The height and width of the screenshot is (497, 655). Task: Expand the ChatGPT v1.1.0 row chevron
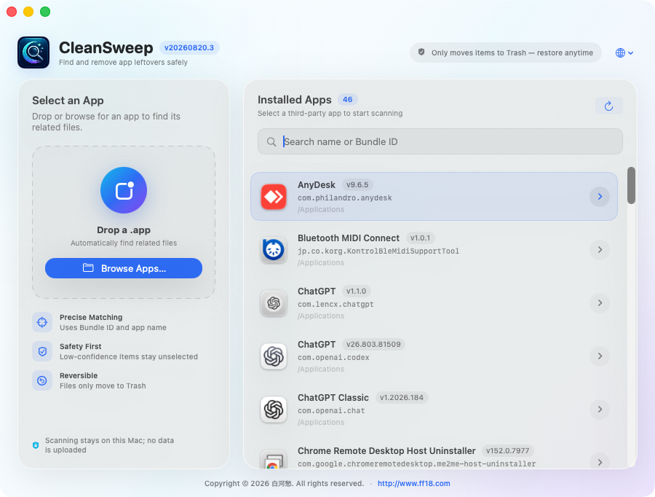(600, 303)
